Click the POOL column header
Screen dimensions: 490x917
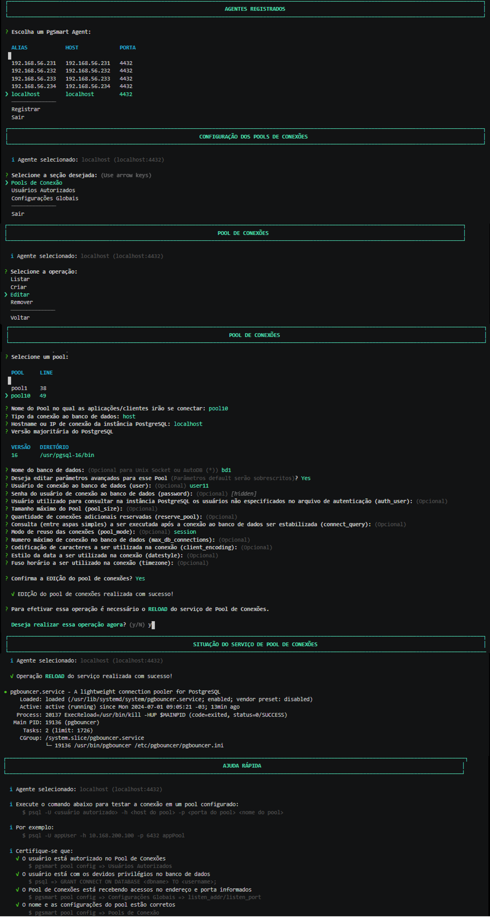tap(18, 373)
